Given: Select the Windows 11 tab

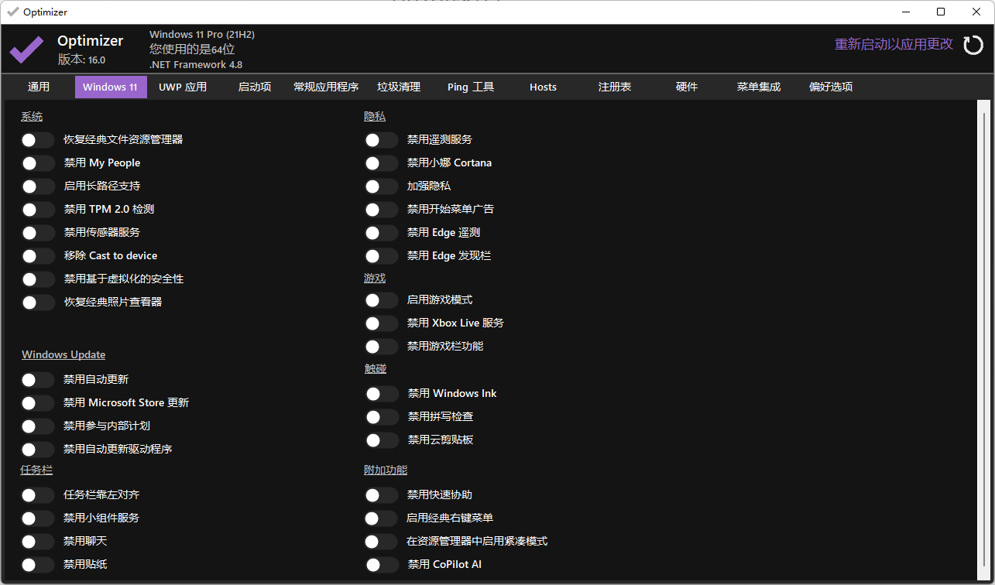Looking at the screenshot, I should [110, 87].
